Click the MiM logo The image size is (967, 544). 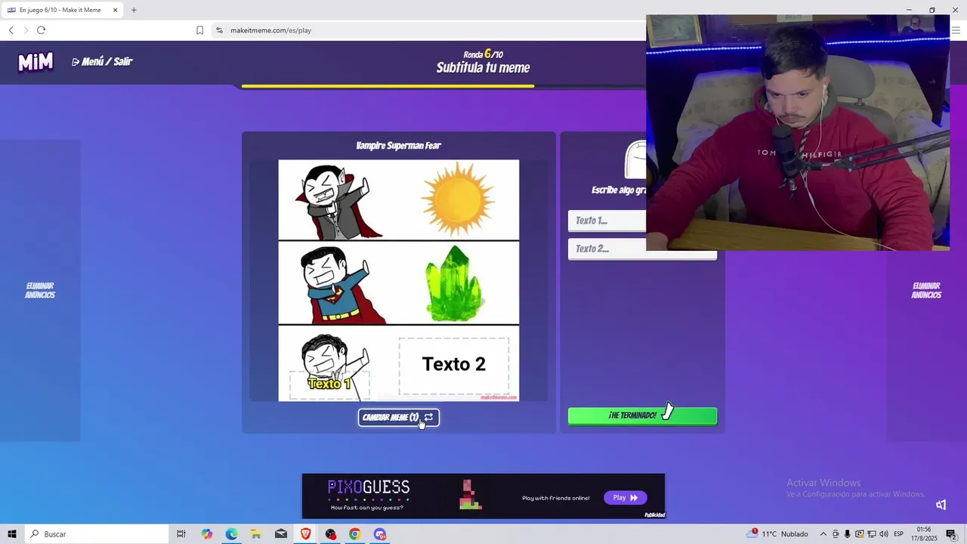pyautogui.click(x=36, y=62)
